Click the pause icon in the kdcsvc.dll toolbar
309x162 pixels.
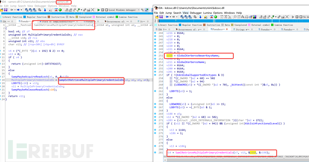(x=297, y=17)
